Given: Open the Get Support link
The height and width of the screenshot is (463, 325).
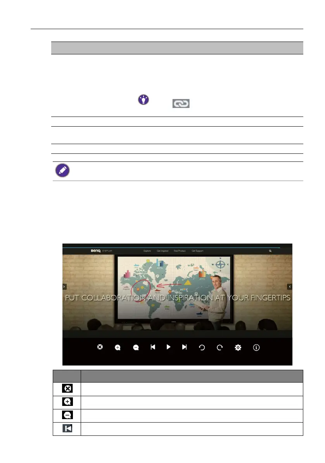Looking at the screenshot, I should [x=197, y=251].
